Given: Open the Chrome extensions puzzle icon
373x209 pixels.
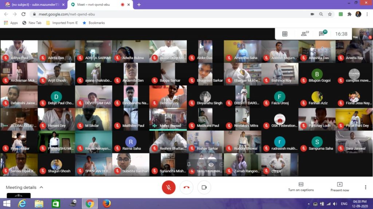Looking at the screenshot, I should pos(349,14).
